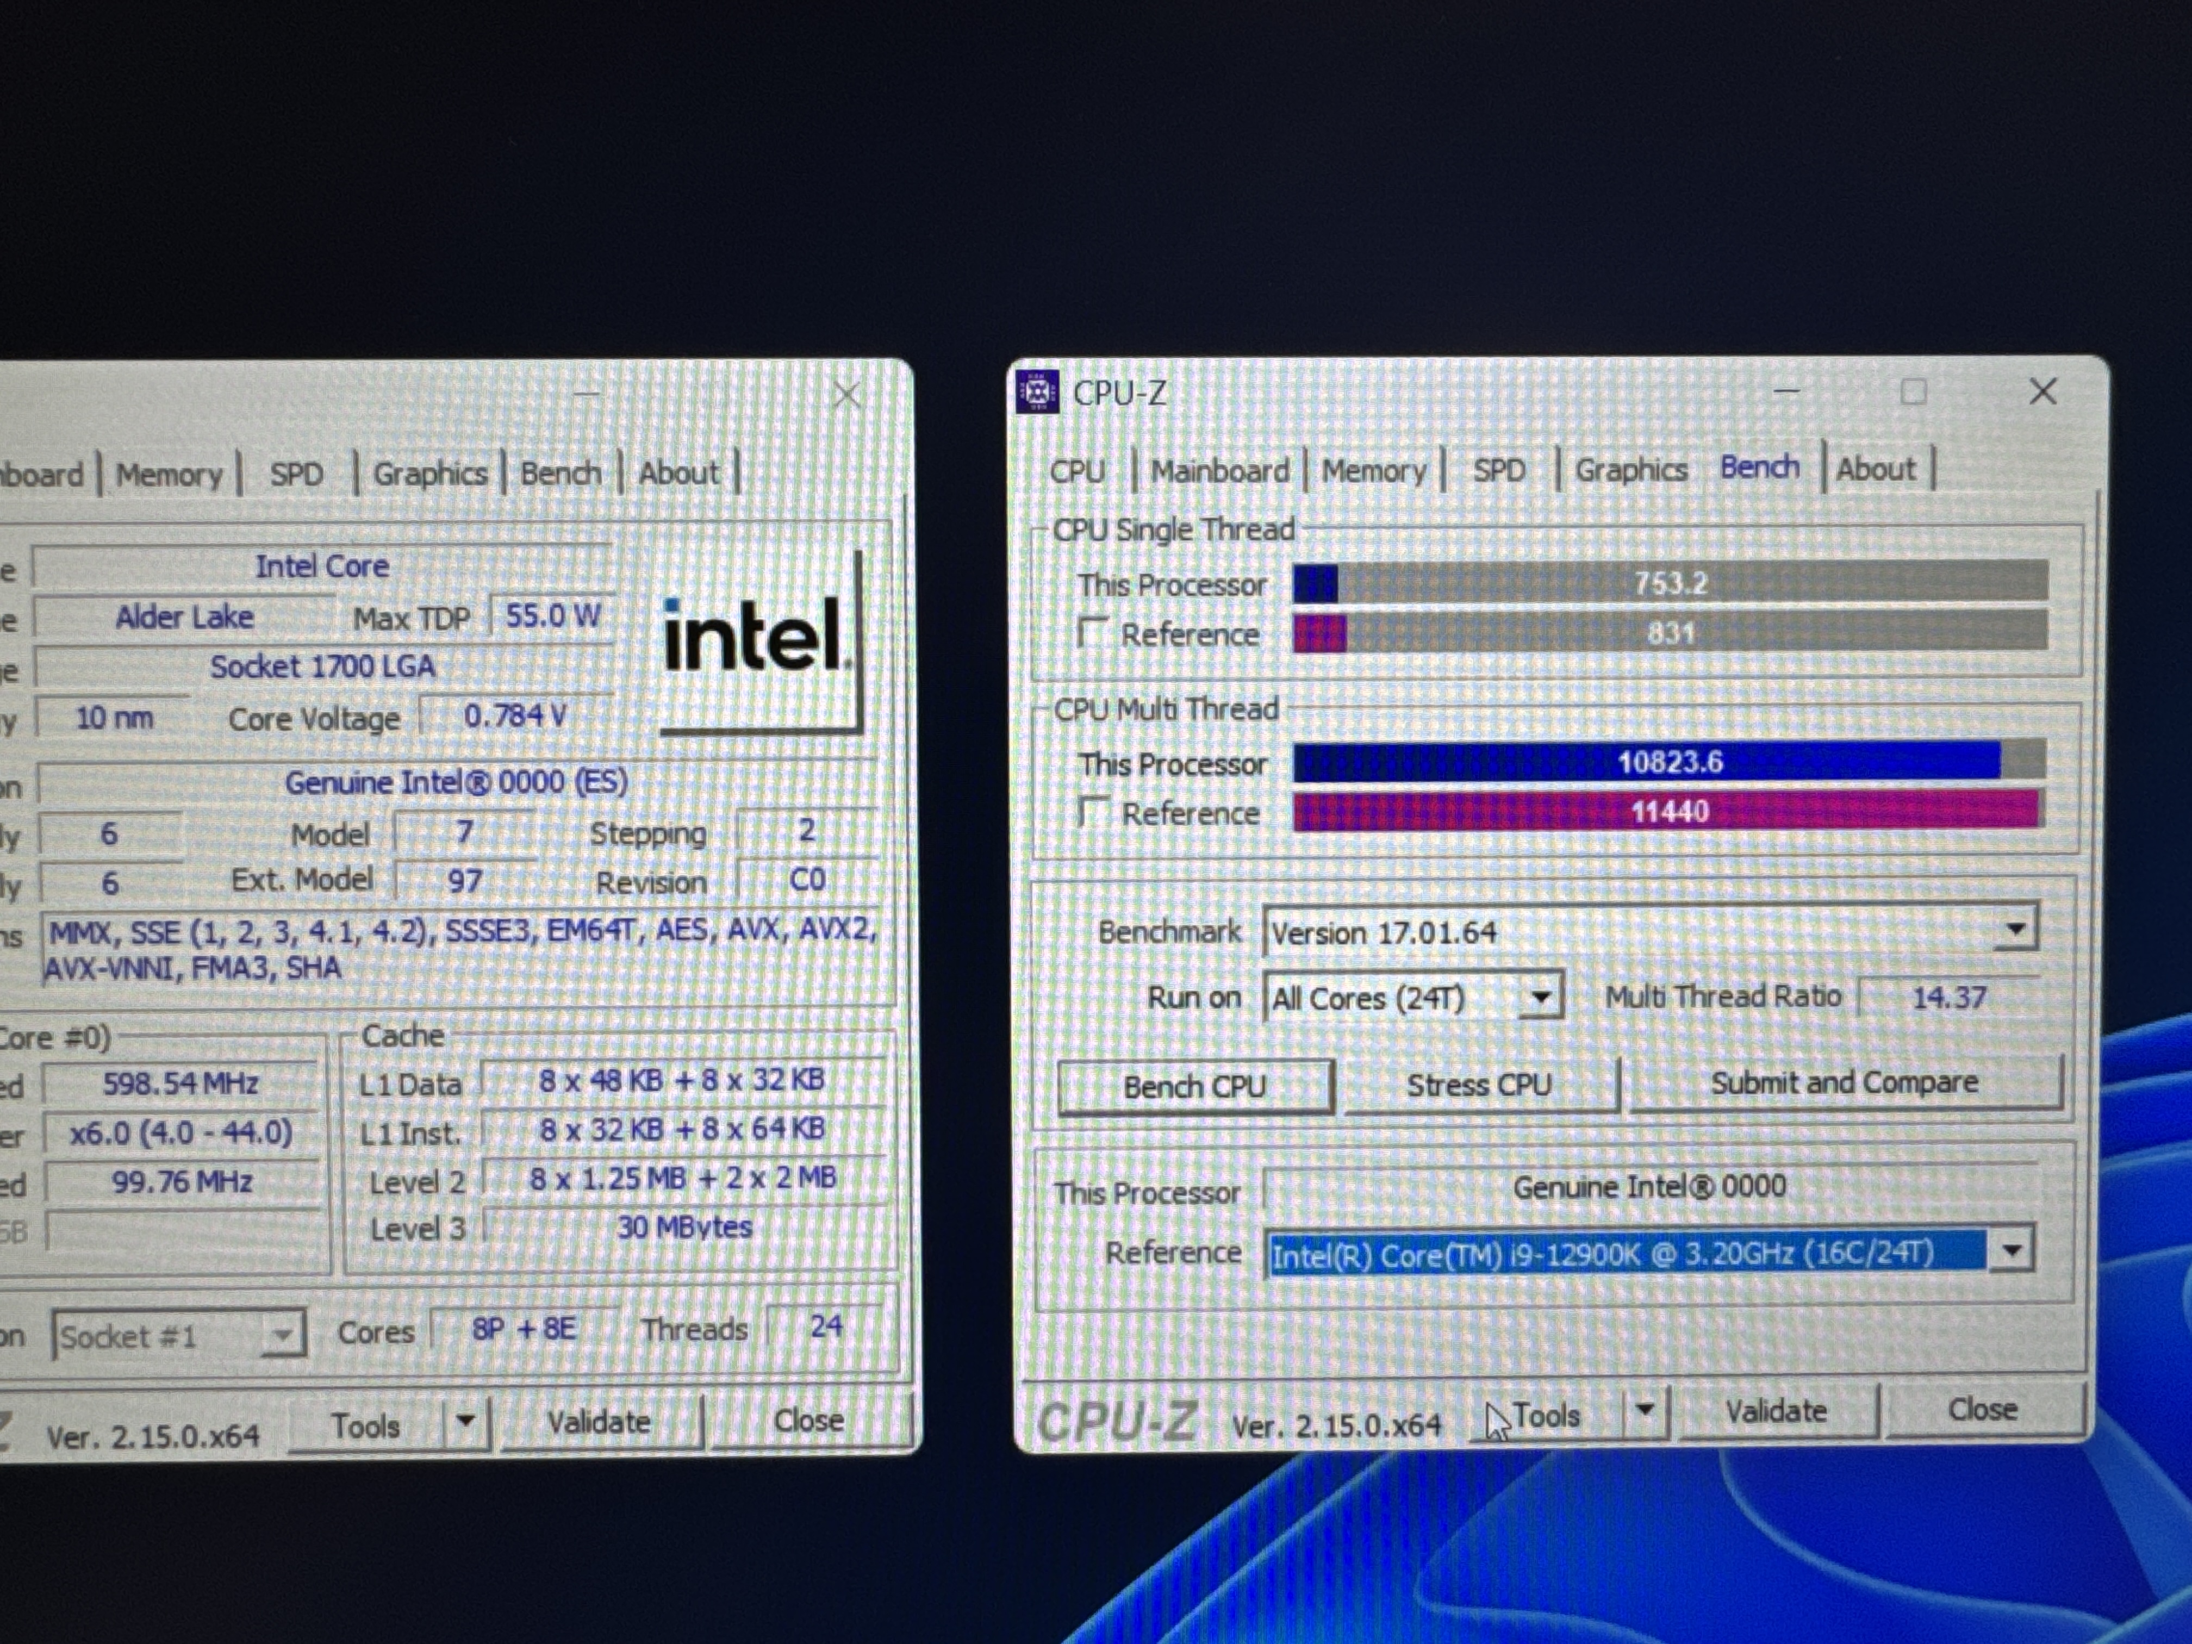This screenshot has width=2192, height=1644.
Task: Click the core speed value 598.54 MHz
Action: (180, 1083)
